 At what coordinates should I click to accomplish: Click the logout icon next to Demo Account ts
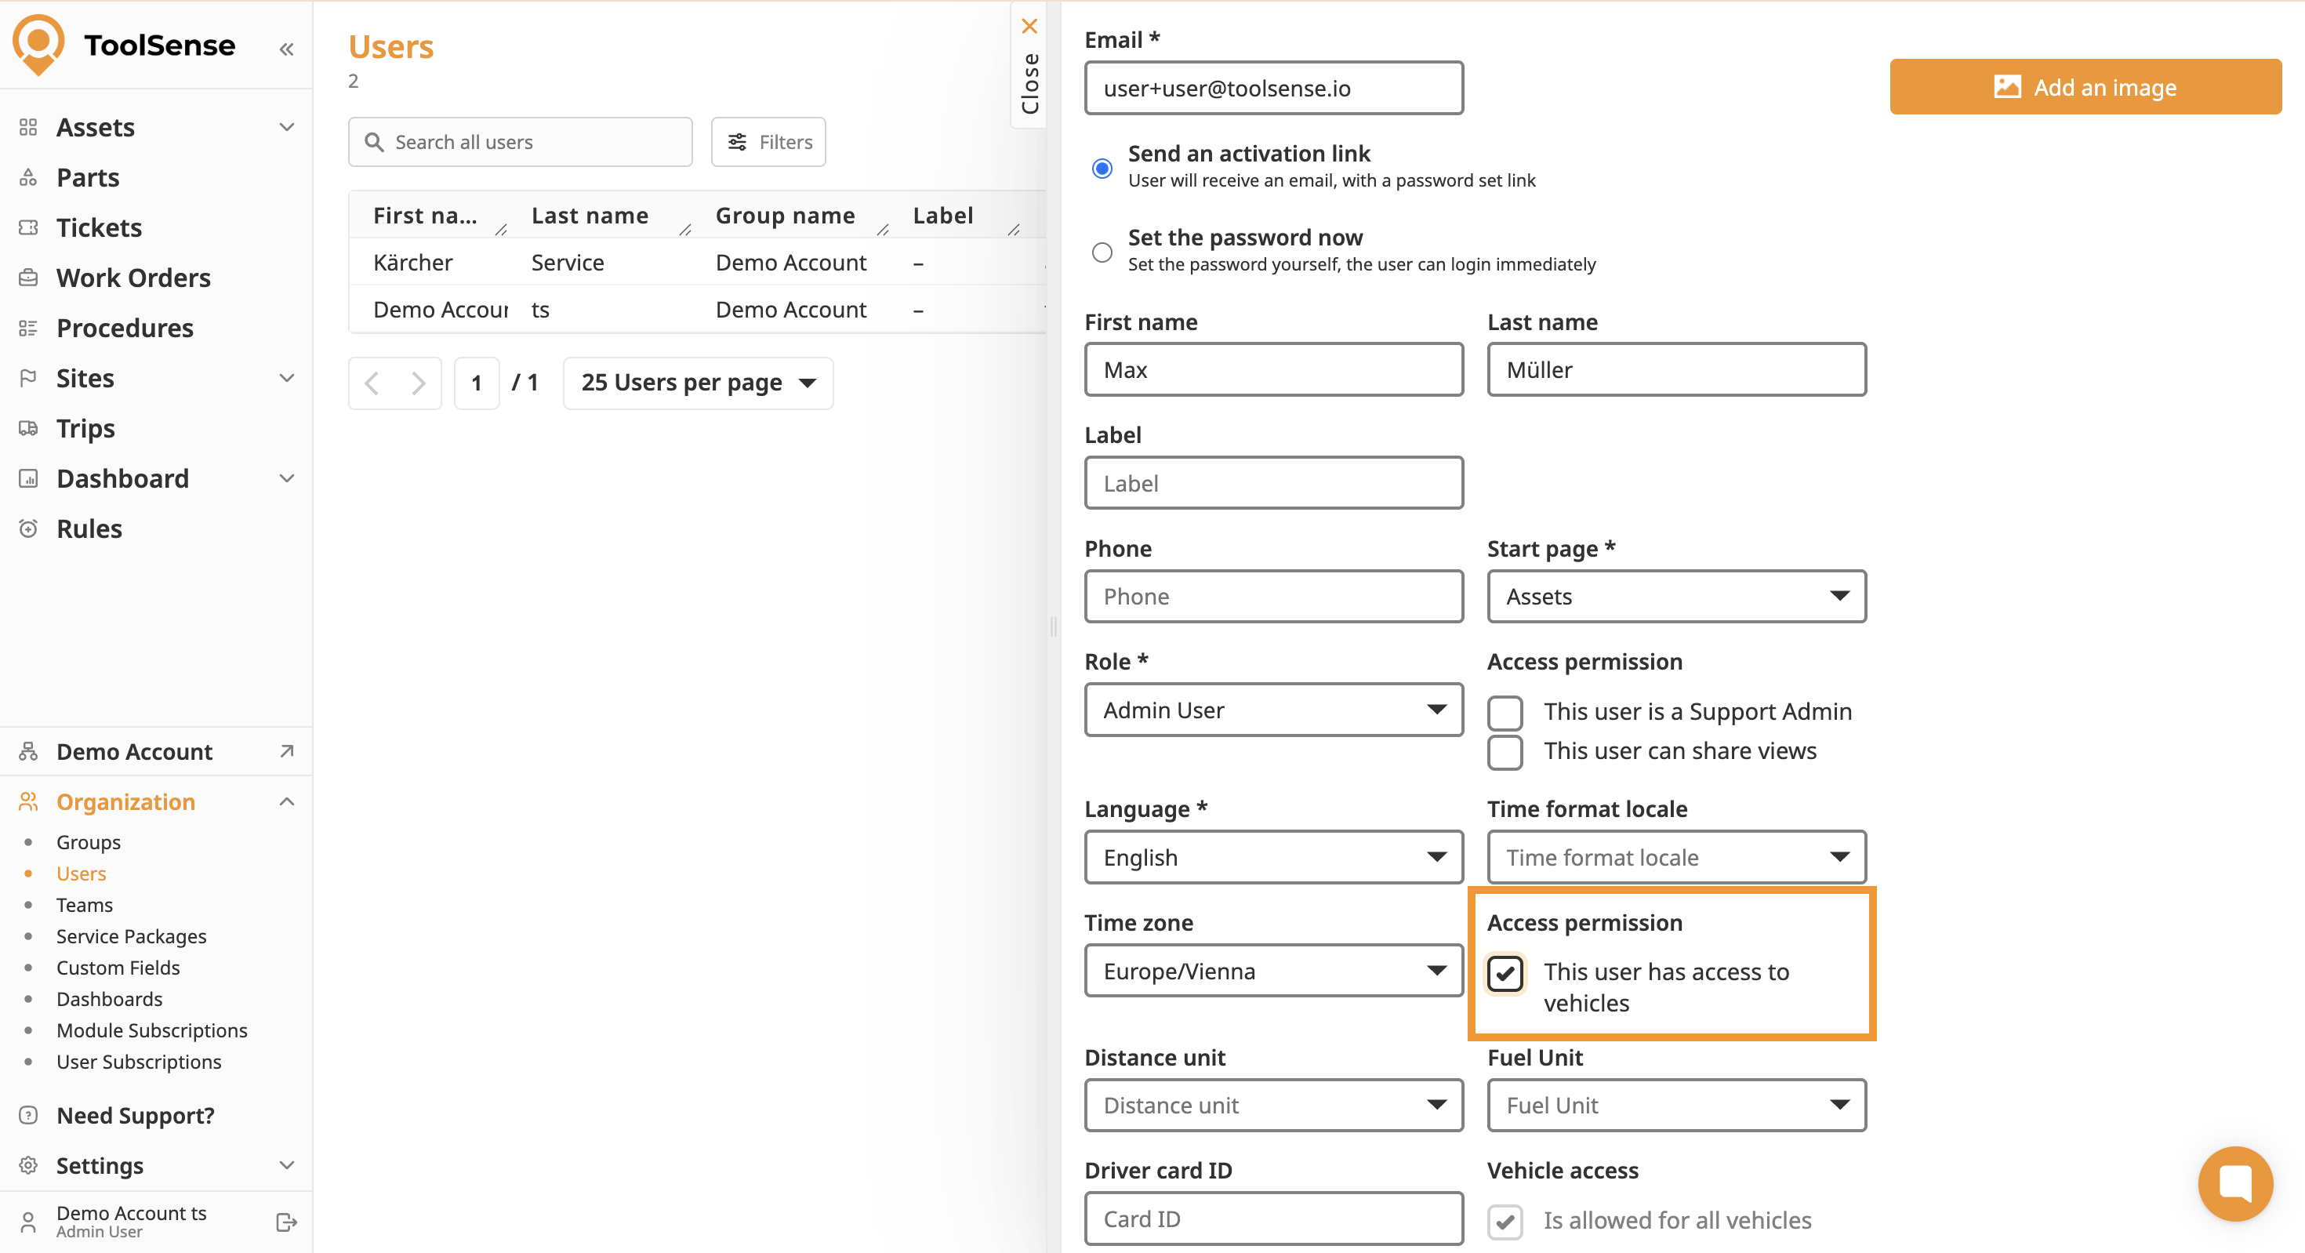(x=286, y=1222)
